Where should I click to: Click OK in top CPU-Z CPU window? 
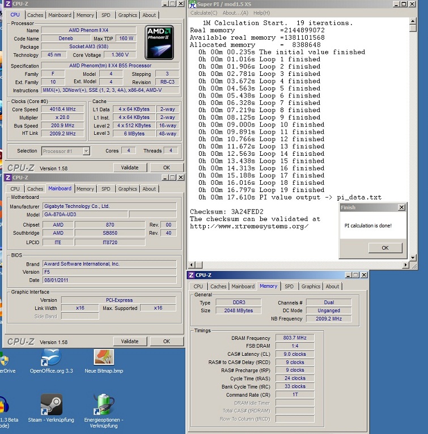pos(167,168)
